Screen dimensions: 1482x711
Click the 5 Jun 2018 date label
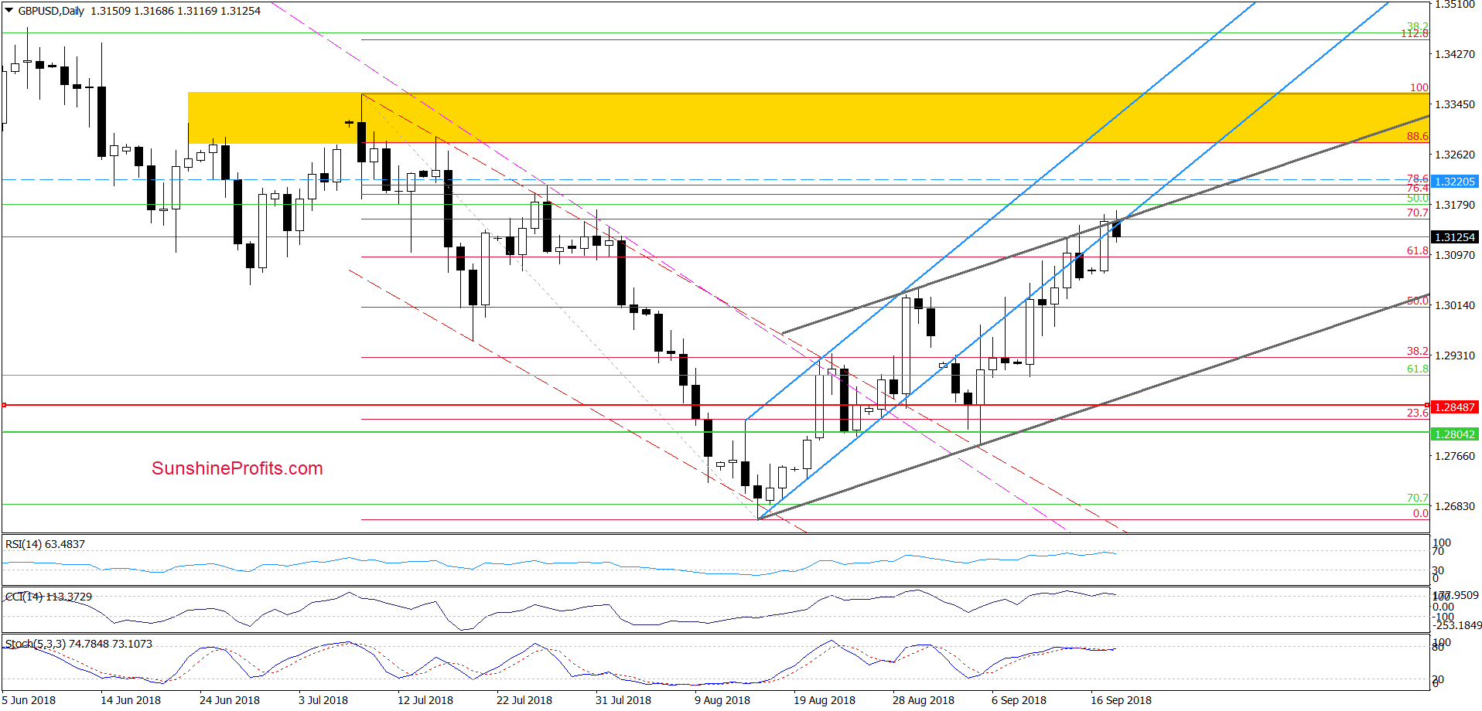pyautogui.click(x=29, y=700)
